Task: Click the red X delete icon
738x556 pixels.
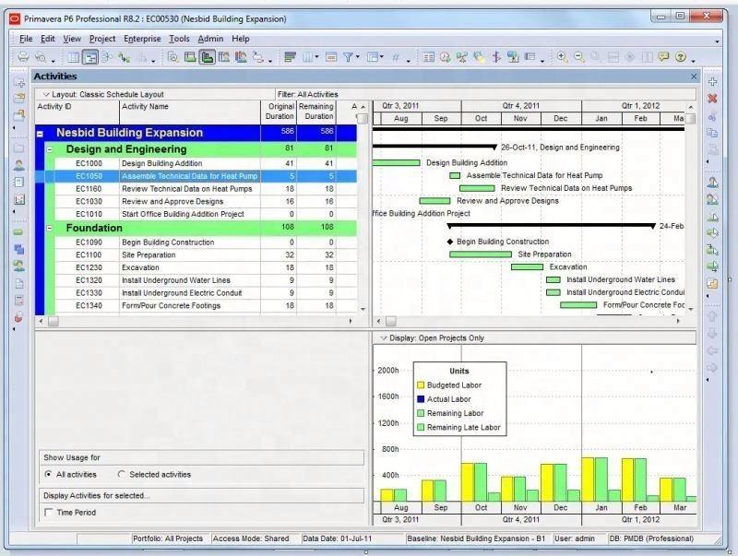Action: pos(712,99)
